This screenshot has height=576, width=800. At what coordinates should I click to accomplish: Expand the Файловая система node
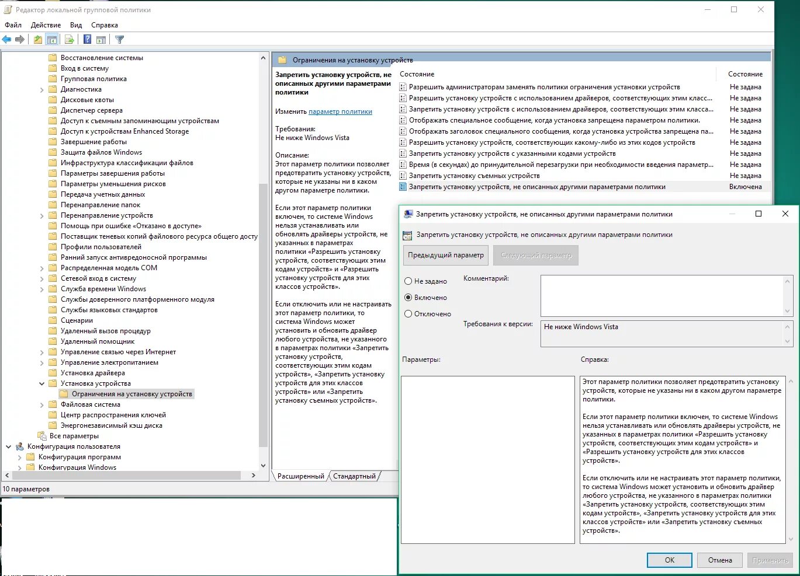42,405
